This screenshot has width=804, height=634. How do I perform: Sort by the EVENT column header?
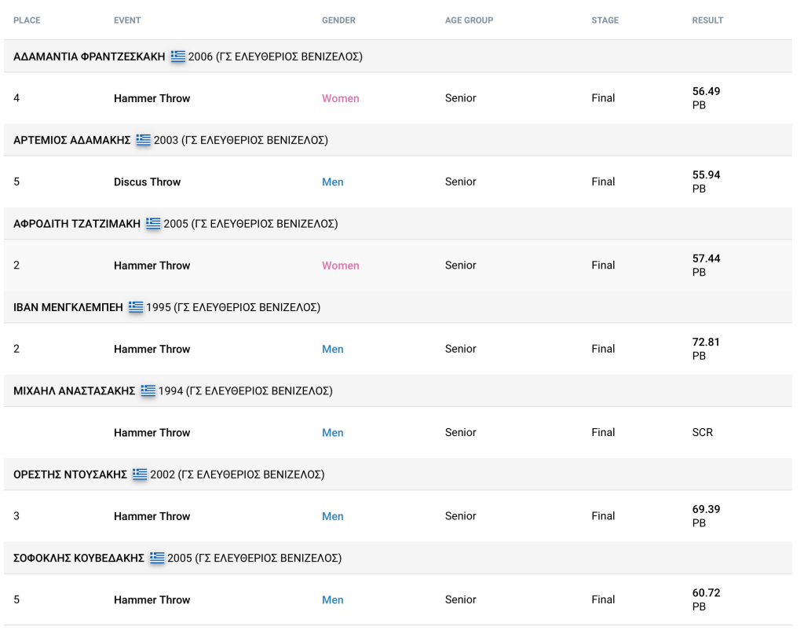[127, 20]
